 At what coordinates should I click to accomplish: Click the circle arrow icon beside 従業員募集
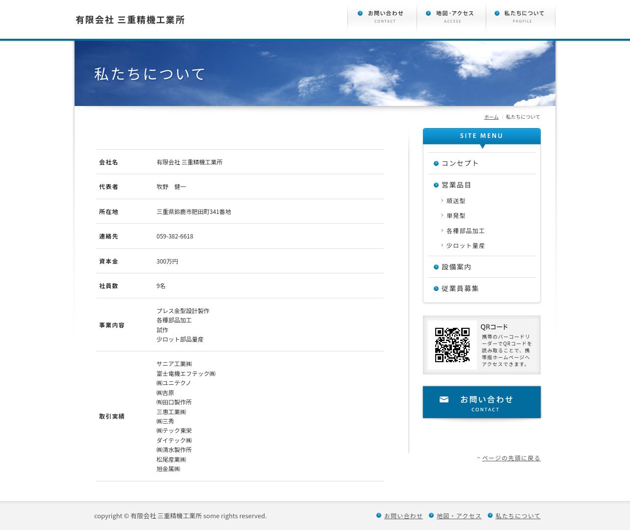(x=436, y=289)
